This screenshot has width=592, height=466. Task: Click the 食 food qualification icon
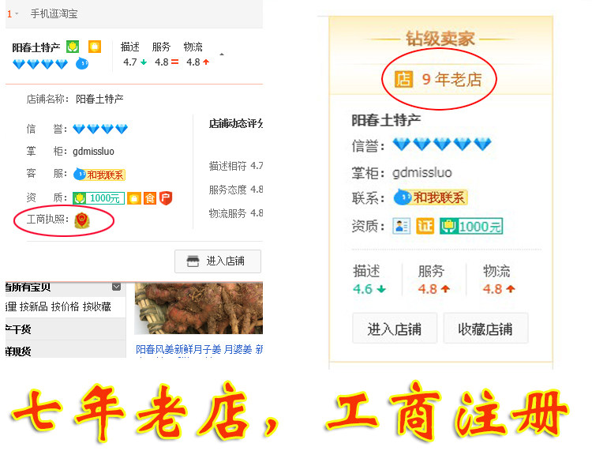150,198
